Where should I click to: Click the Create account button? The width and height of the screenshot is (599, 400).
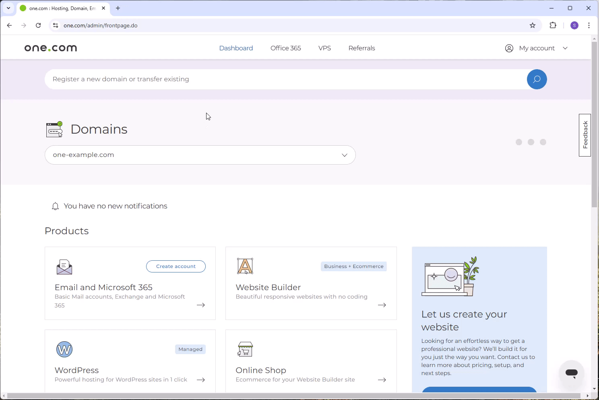176,266
